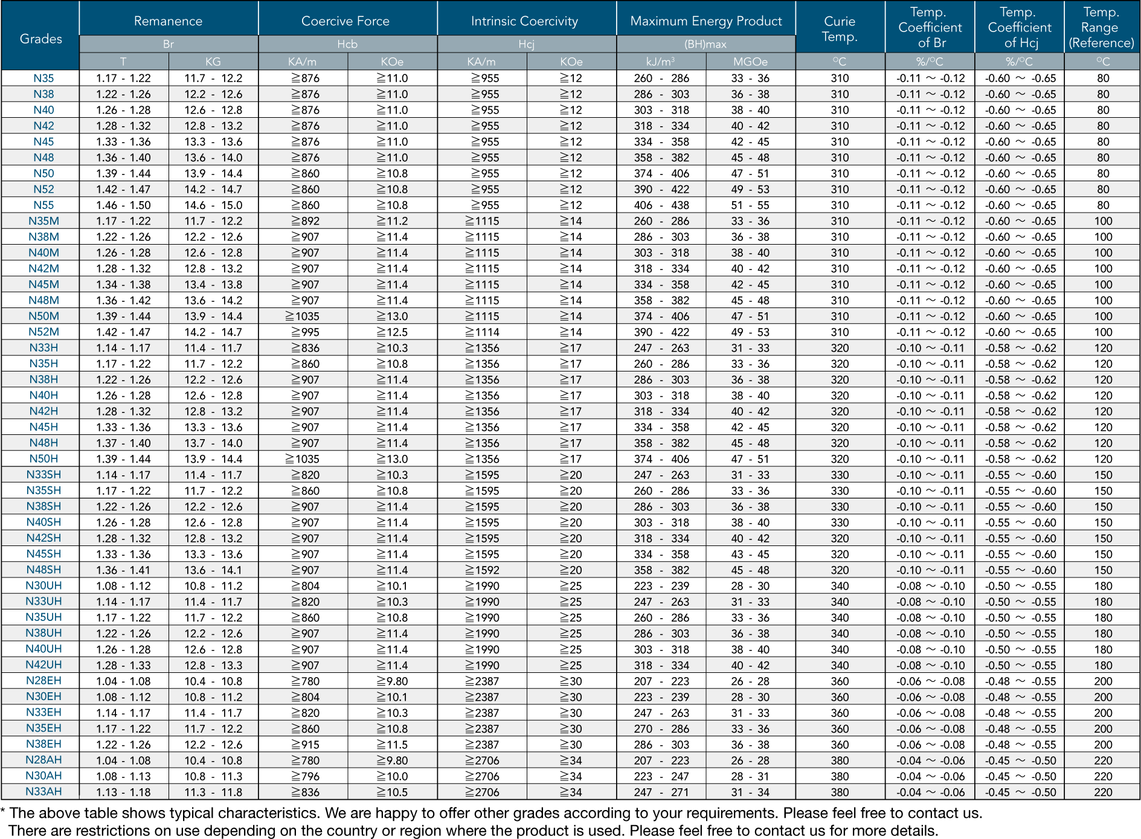Select the Temp. Range (Reference) header

click(1102, 27)
